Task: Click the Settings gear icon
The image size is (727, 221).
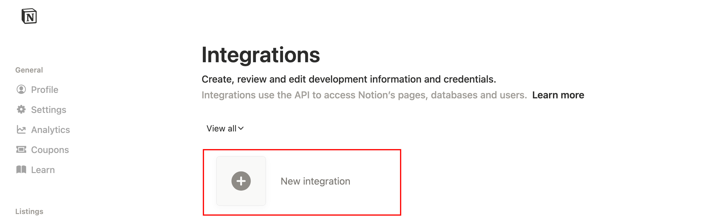Action: (x=21, y=110)
